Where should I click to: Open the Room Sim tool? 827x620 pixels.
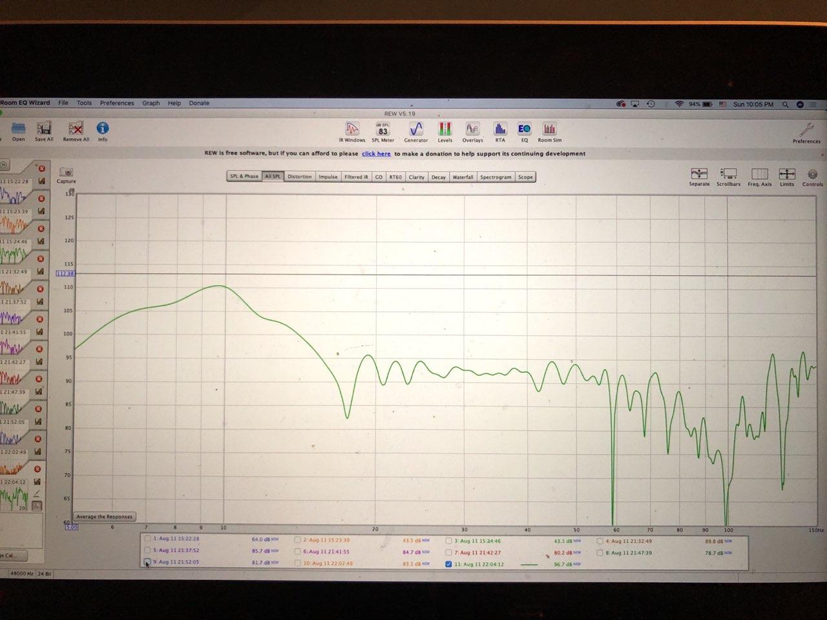[549, 131]
